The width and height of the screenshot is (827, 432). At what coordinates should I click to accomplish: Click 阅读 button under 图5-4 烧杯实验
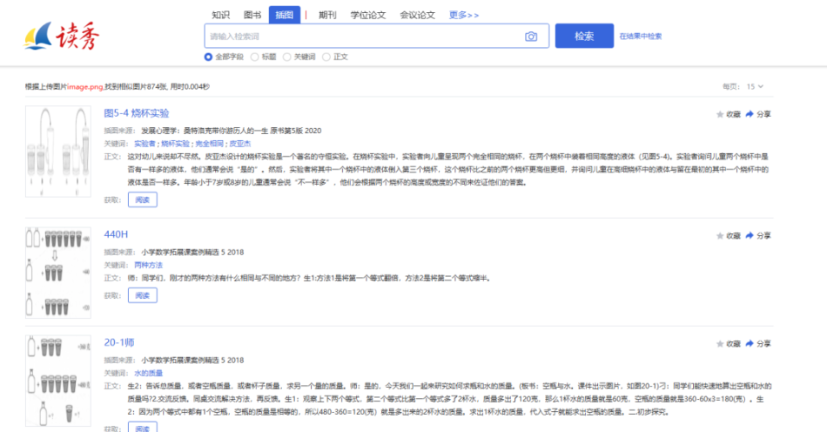tap(142, 199)
